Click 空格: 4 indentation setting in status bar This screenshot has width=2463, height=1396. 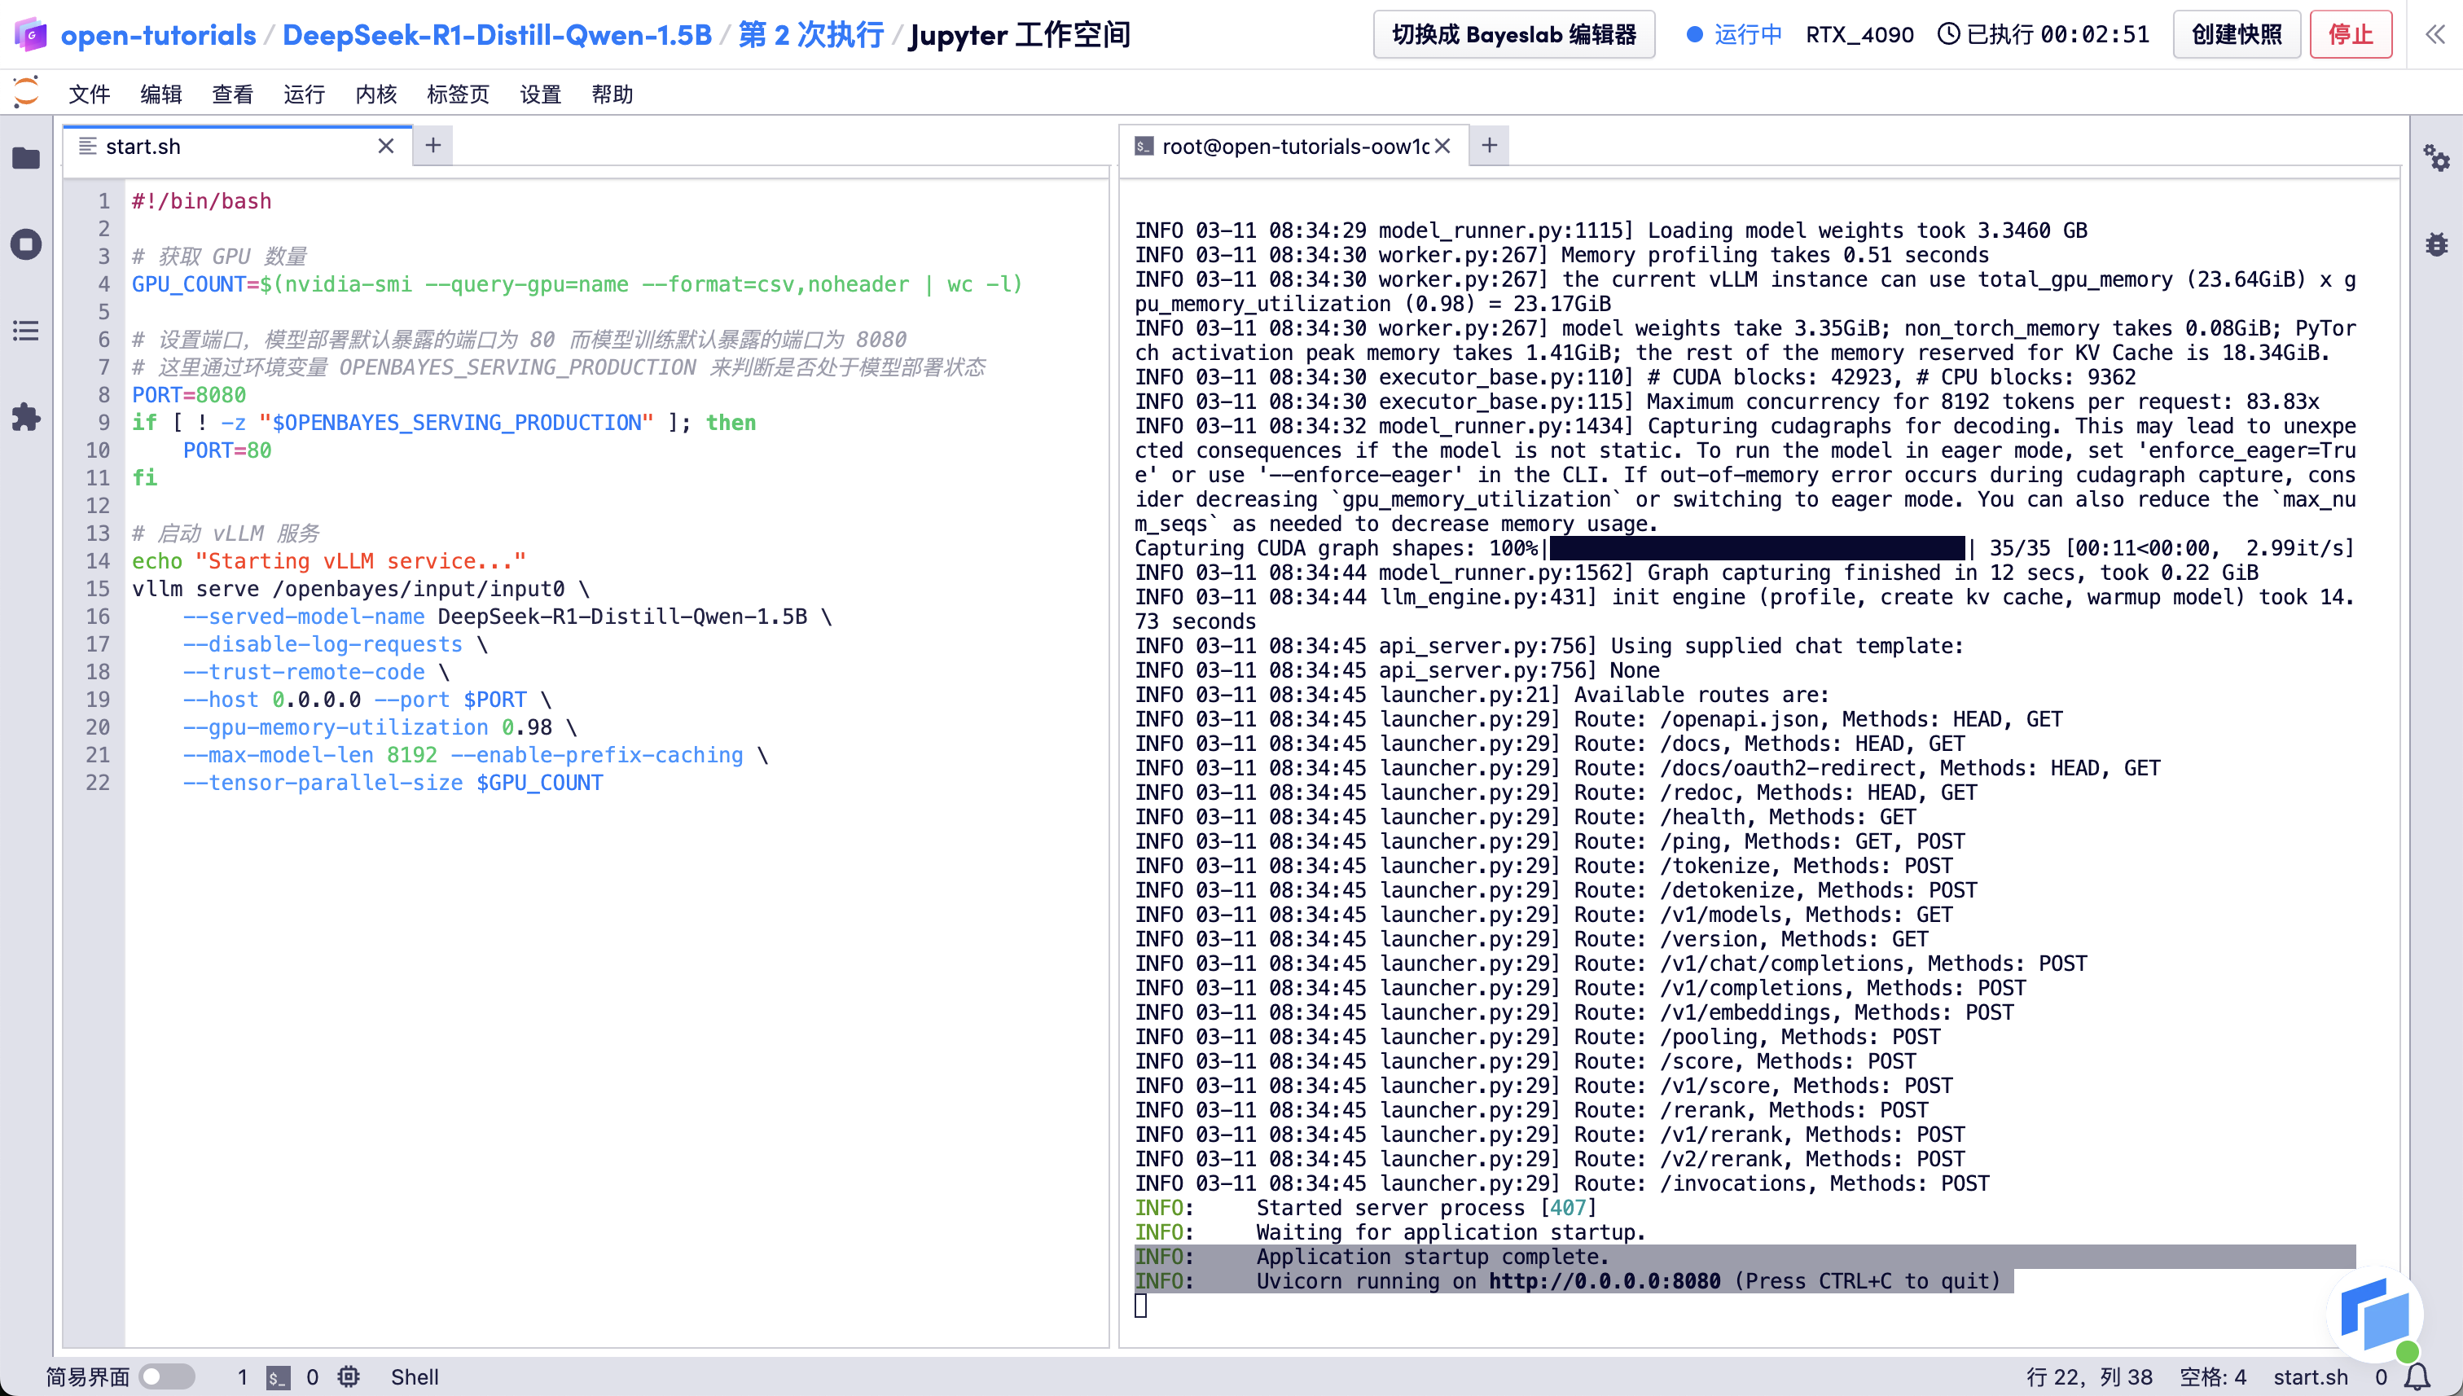click(2213, 1376)
